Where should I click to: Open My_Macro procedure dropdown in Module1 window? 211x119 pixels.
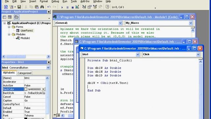tap(191, 23)
